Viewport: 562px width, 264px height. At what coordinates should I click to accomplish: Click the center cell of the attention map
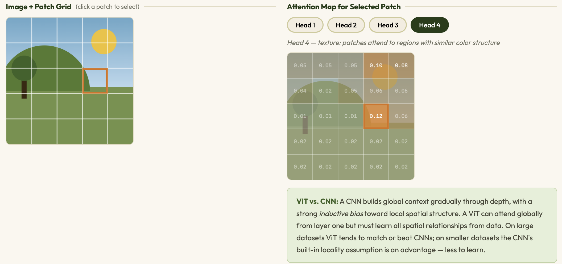351,116
